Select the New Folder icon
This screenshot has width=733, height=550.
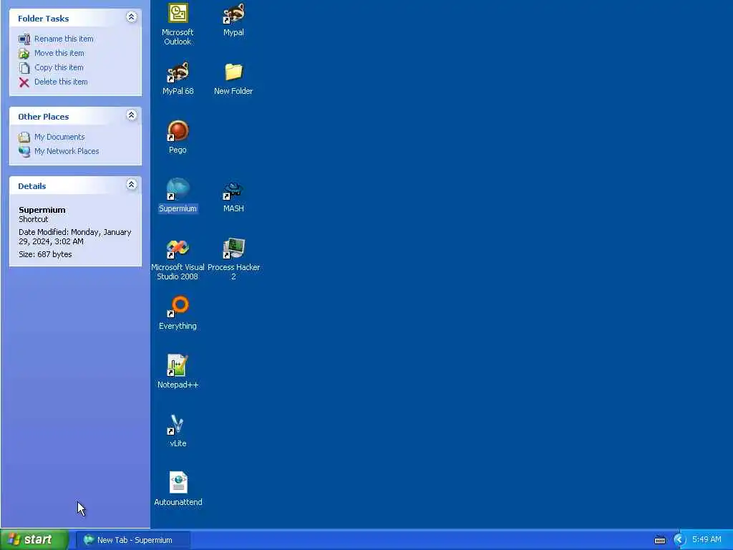coord(233,72)
